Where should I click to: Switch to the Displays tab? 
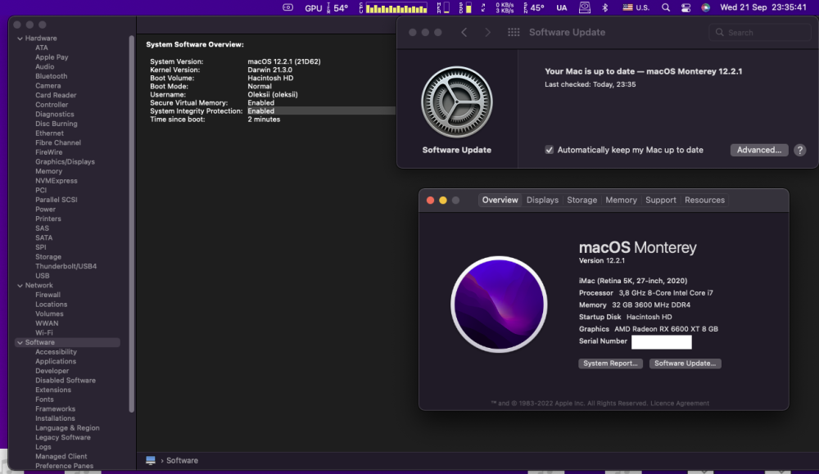pos(542,200)
